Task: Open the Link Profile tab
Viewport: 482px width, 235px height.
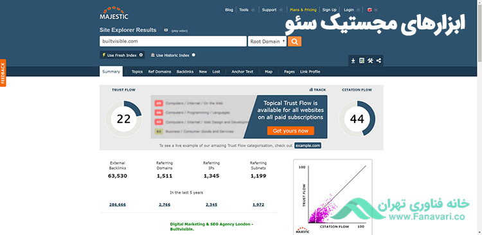Action: [310, 72]
